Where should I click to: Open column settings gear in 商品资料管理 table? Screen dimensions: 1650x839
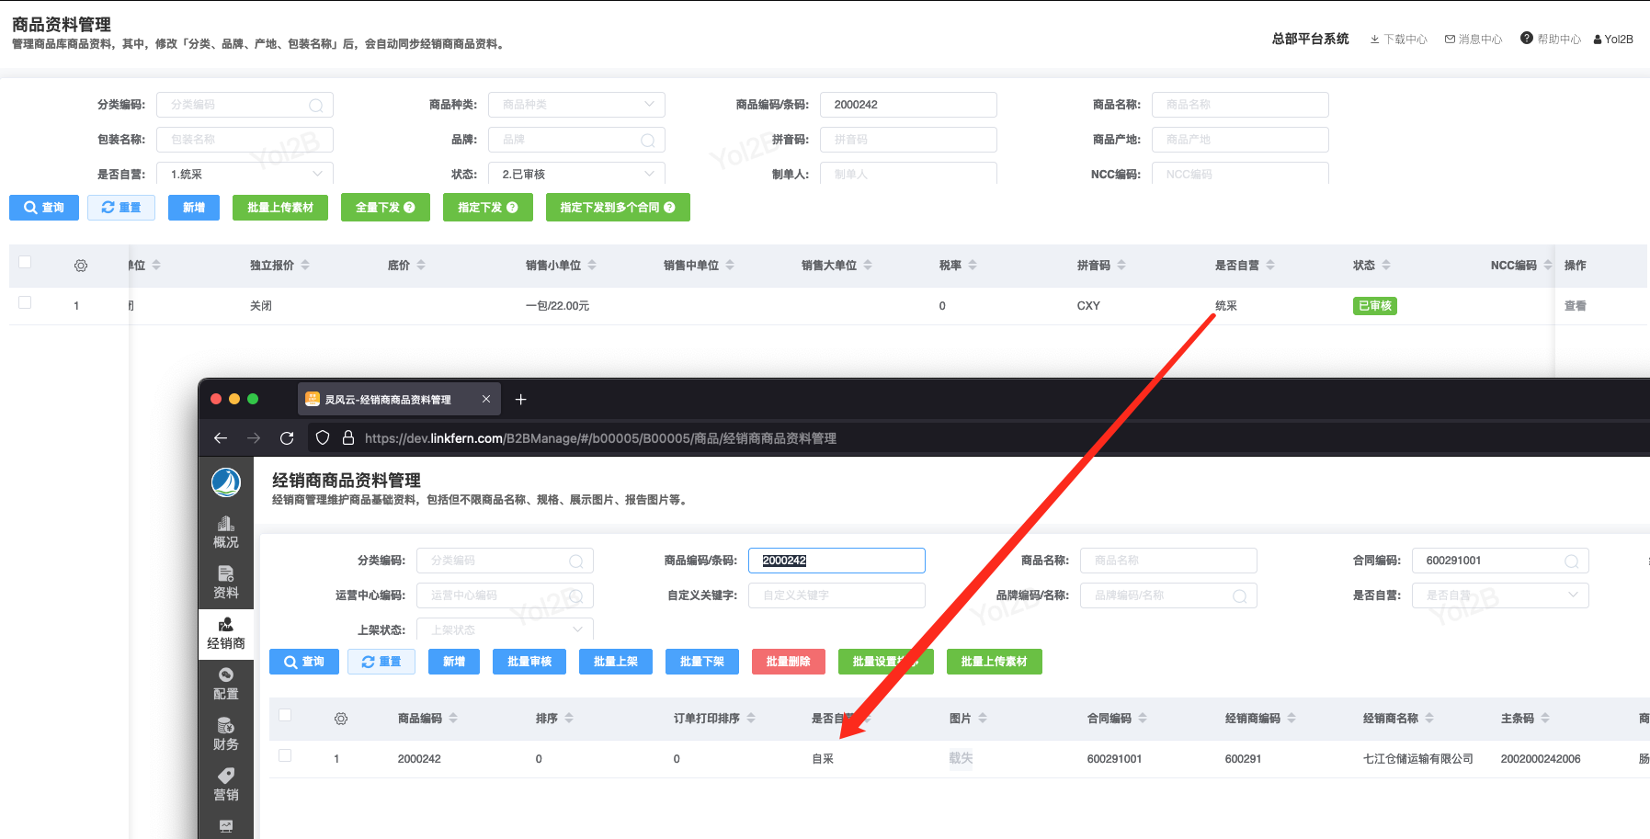81,266
